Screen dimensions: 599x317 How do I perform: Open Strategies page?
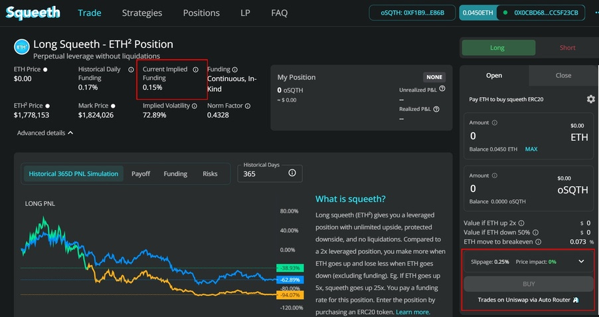click(x=142, y=13)
